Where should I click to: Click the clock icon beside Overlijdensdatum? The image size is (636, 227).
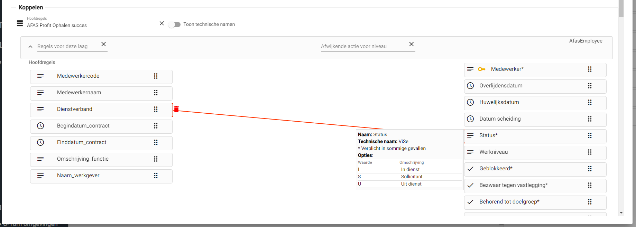470,86
